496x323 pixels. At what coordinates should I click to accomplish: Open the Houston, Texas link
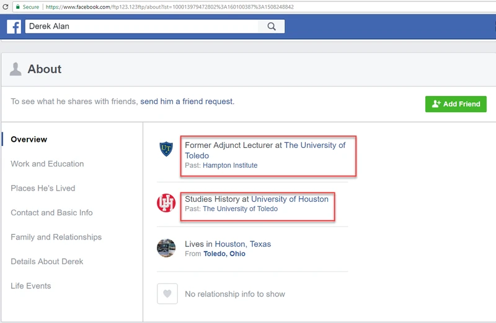(242, 244)
